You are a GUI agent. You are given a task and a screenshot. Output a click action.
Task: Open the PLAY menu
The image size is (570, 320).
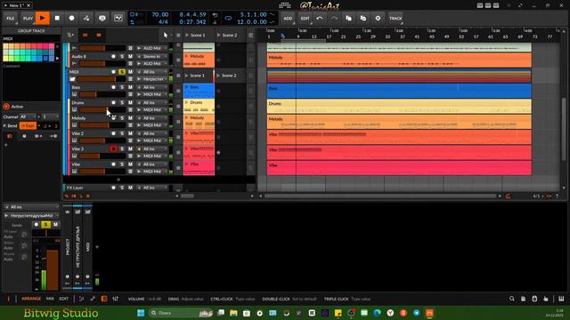coord(28,18)
